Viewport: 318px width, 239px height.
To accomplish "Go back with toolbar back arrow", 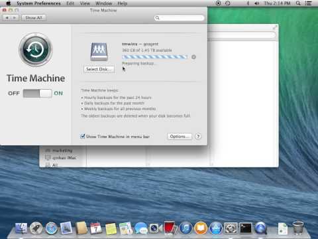I will point(7,18).
